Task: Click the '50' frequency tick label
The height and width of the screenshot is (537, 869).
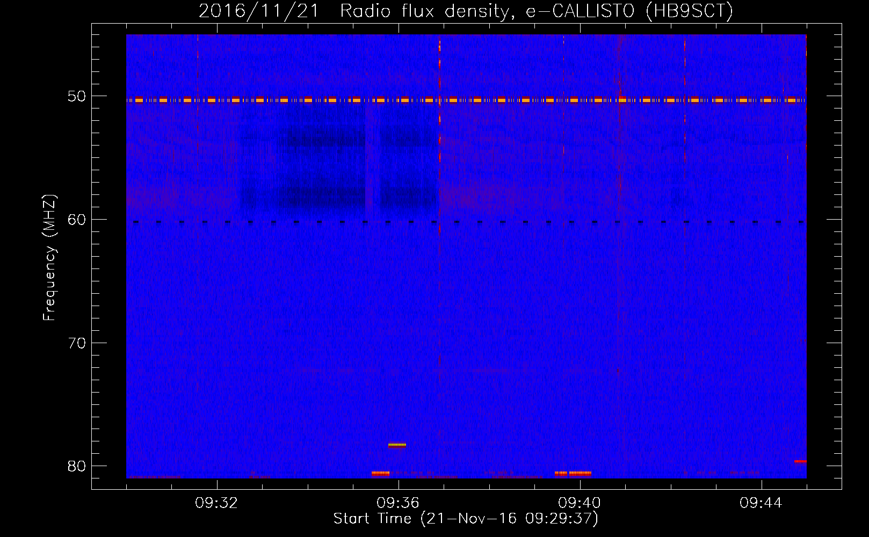Action: tap(77, 97)
